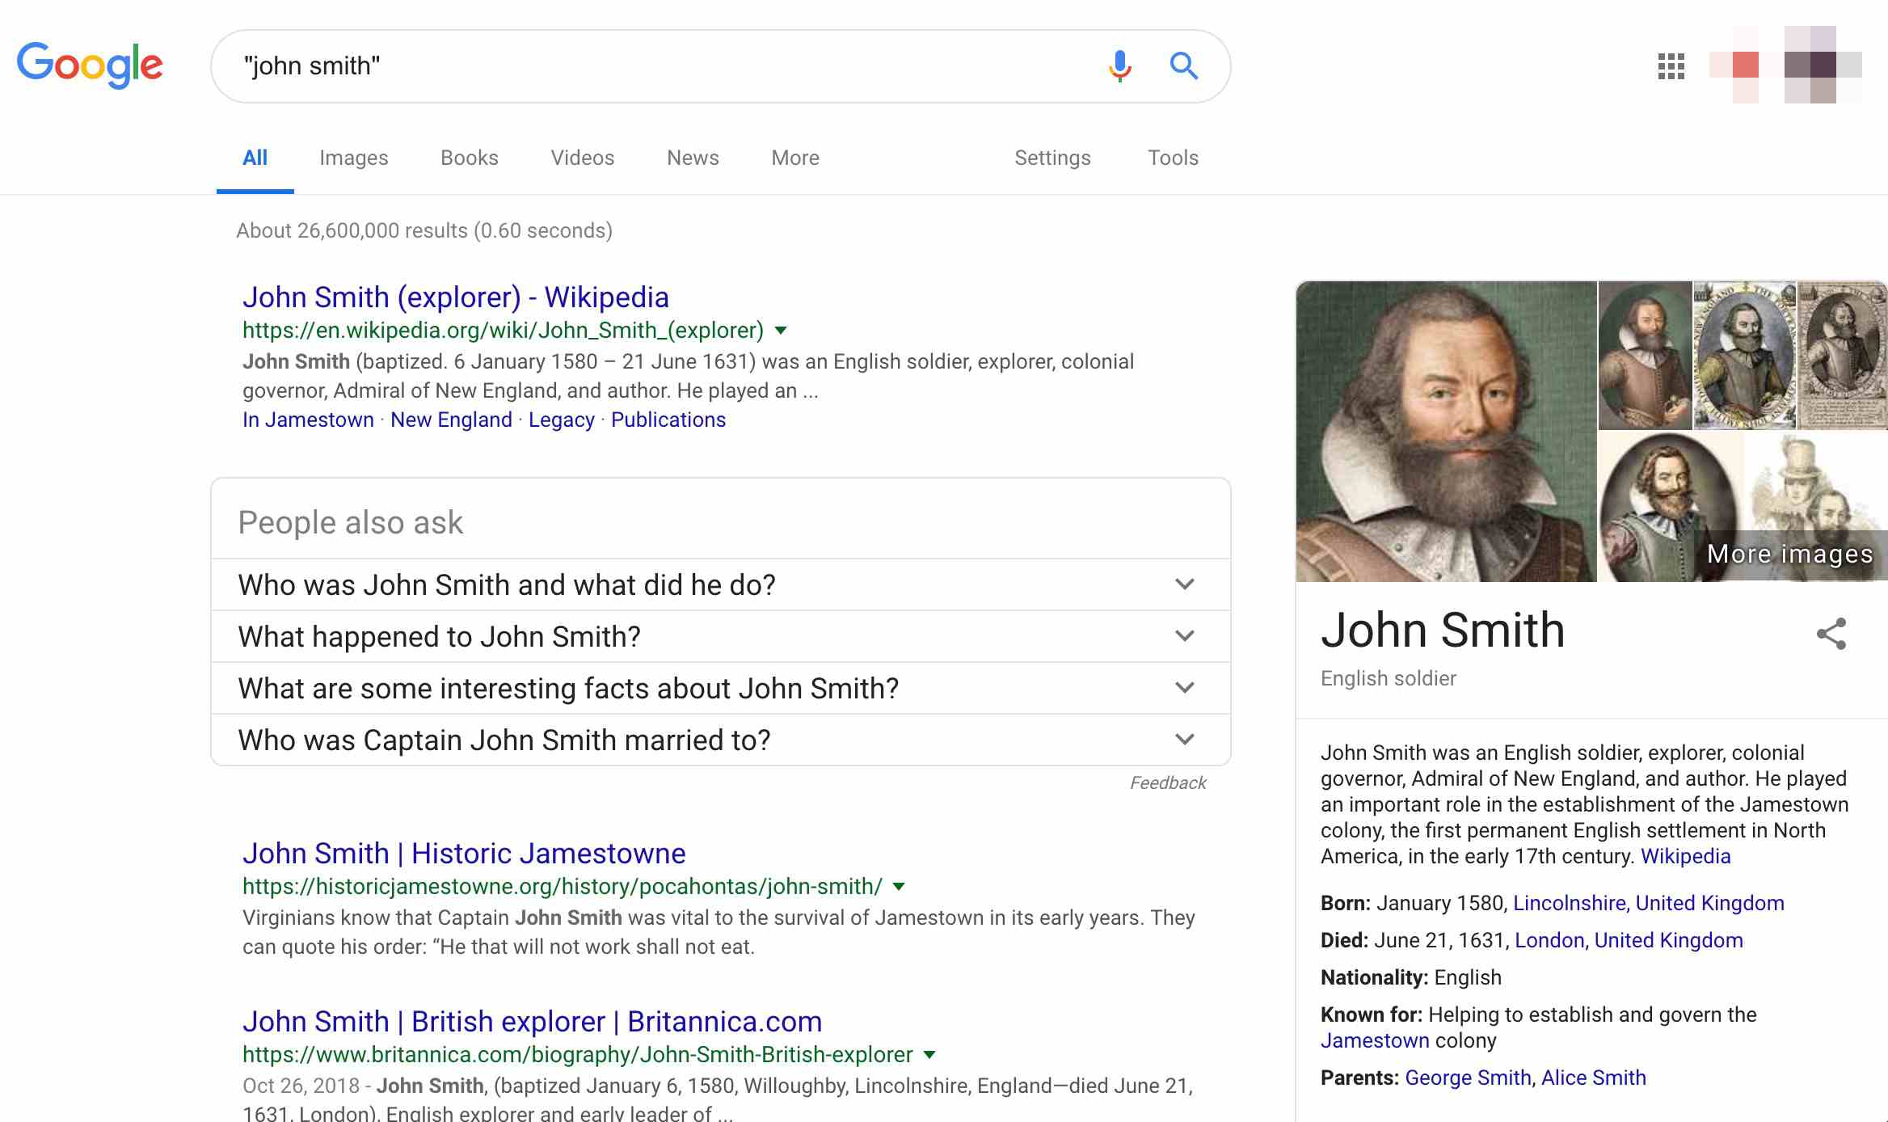
Task: Click the Feedback link below People also ask
Action: coord(1167,782)
